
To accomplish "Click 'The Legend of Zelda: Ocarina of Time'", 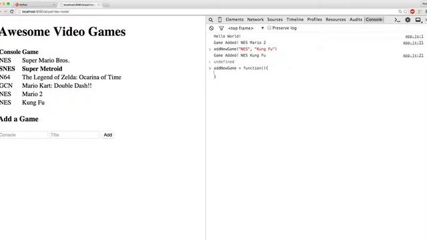I will click(71, 77).
